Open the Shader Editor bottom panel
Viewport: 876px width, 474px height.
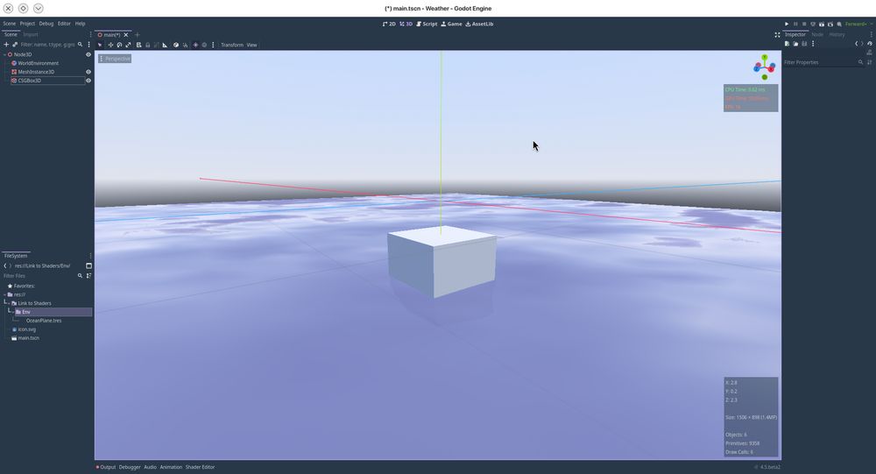pos(200,467)
